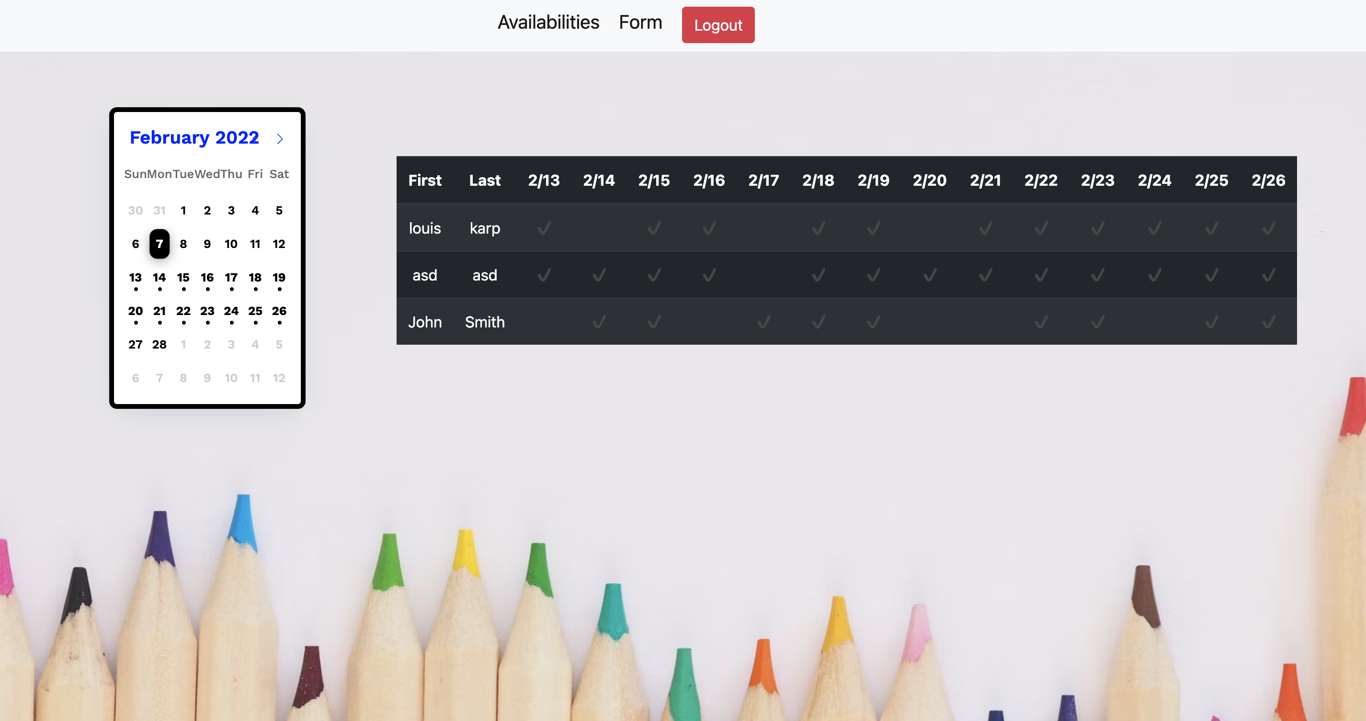Image resolution: width=1366 pixels, height=721 pixels.
Task: Toggle availability for John Smith on 2/14
Action: tap(599, 322)
